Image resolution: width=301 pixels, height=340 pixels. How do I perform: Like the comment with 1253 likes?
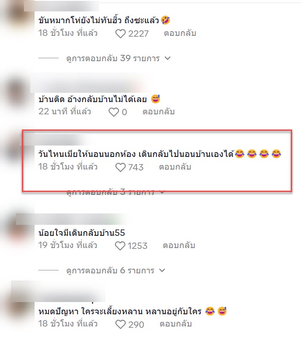click(120, 246)
